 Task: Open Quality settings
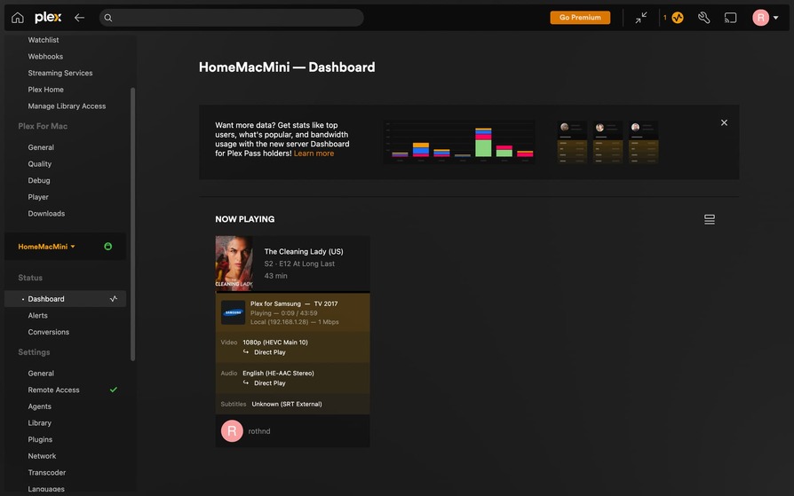coord(39,164)
